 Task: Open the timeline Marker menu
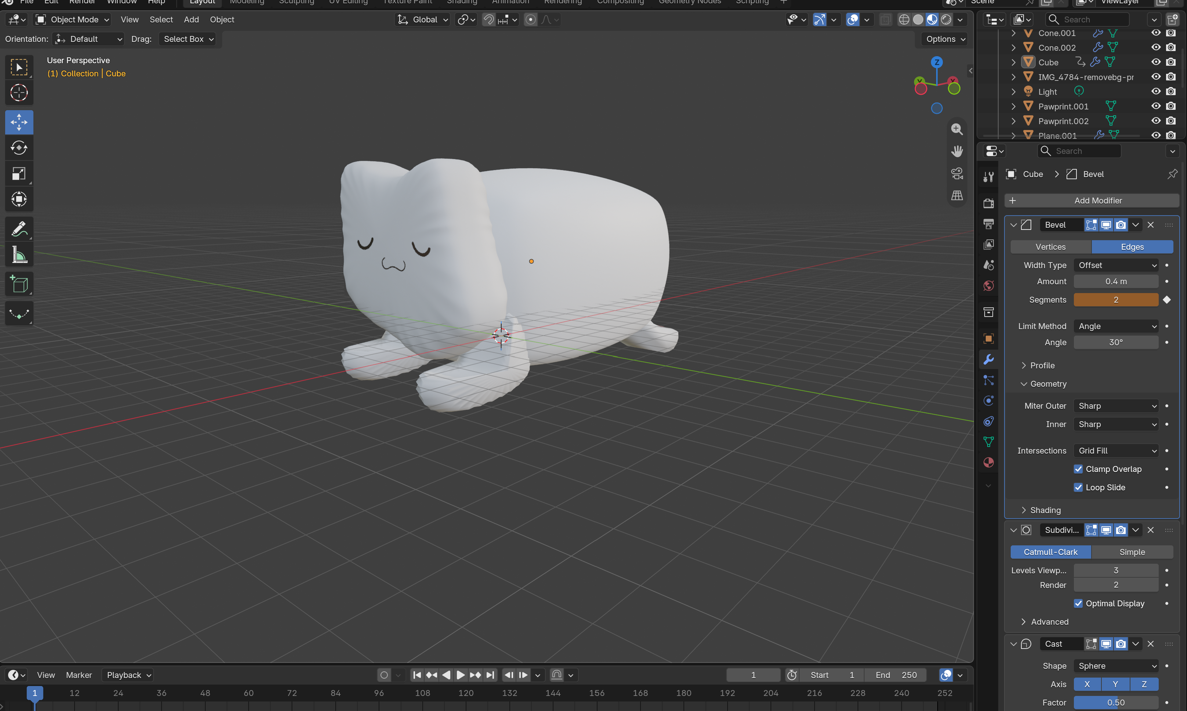coord(79,675)
